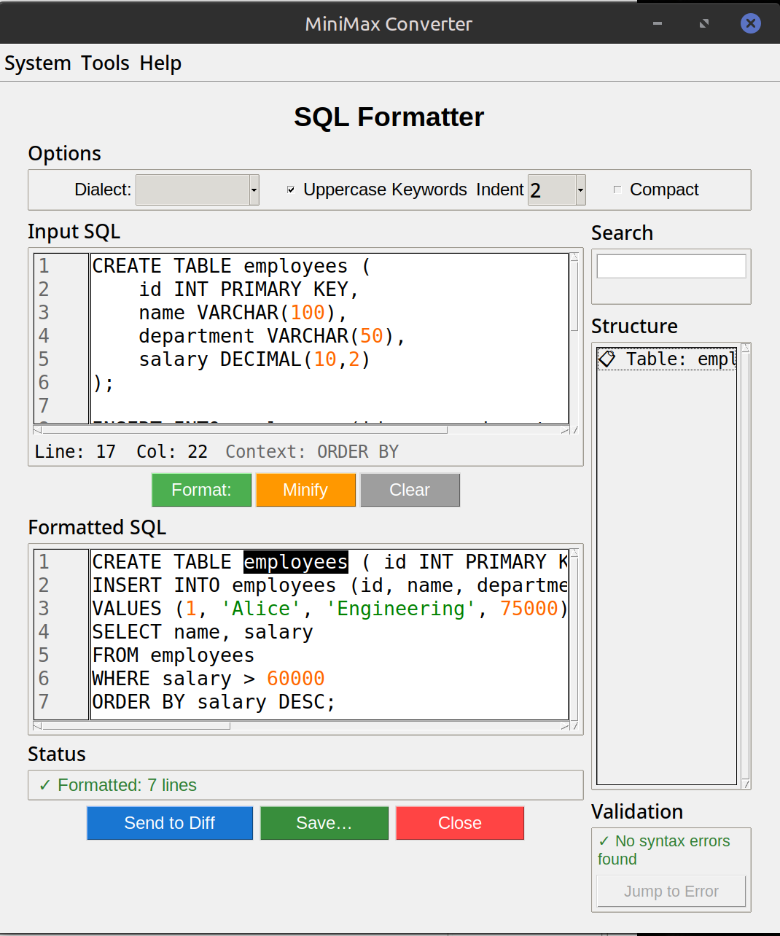Image resolution: width=780 pixels, height=936 pixels.
Task: Click the highlighted word employees in output
Action: (296, 562)
